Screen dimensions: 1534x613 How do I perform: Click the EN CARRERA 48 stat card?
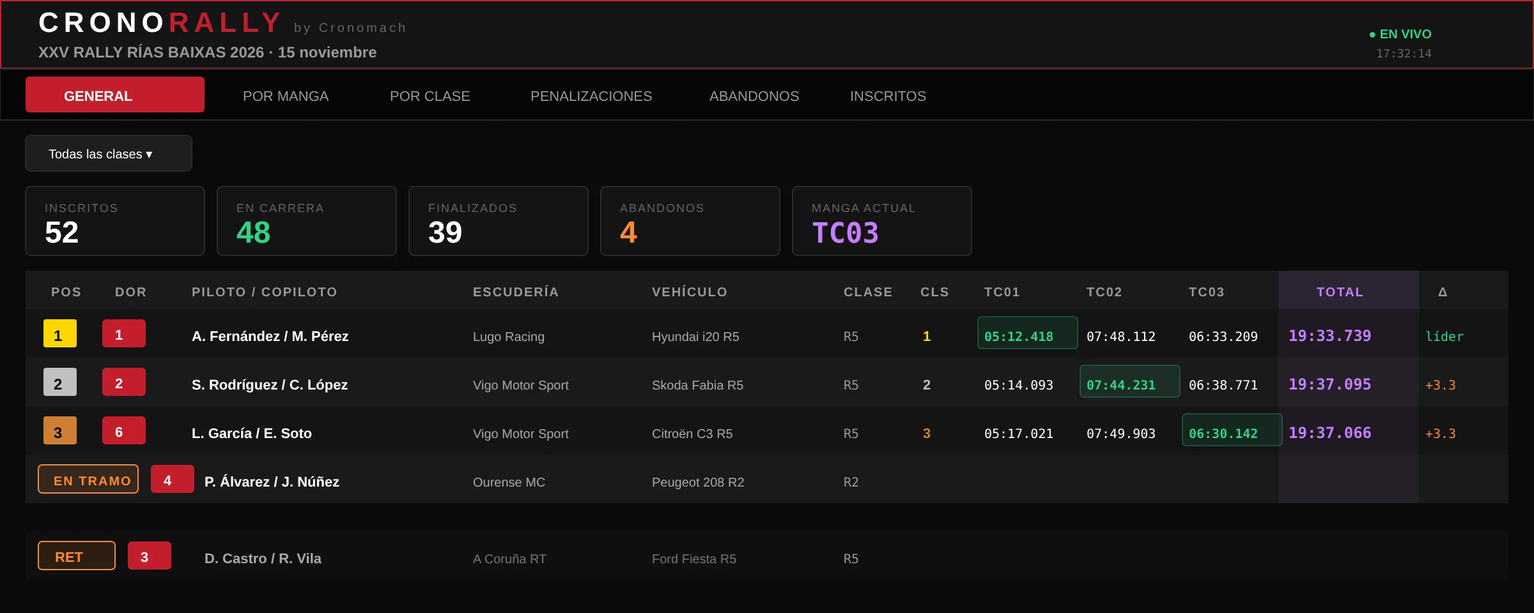(x=307, y=221)
